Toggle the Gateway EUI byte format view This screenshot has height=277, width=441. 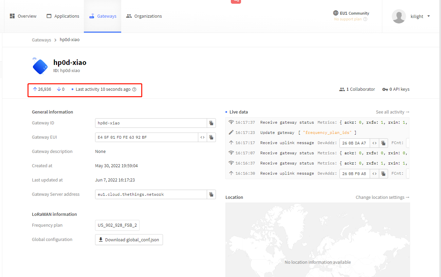[x=202, y=137]
